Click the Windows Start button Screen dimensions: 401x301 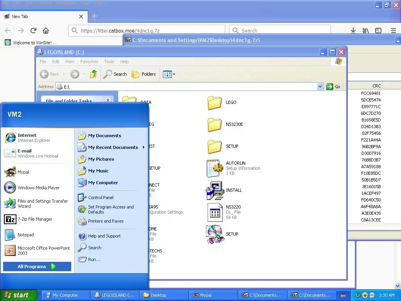(18, 295)
